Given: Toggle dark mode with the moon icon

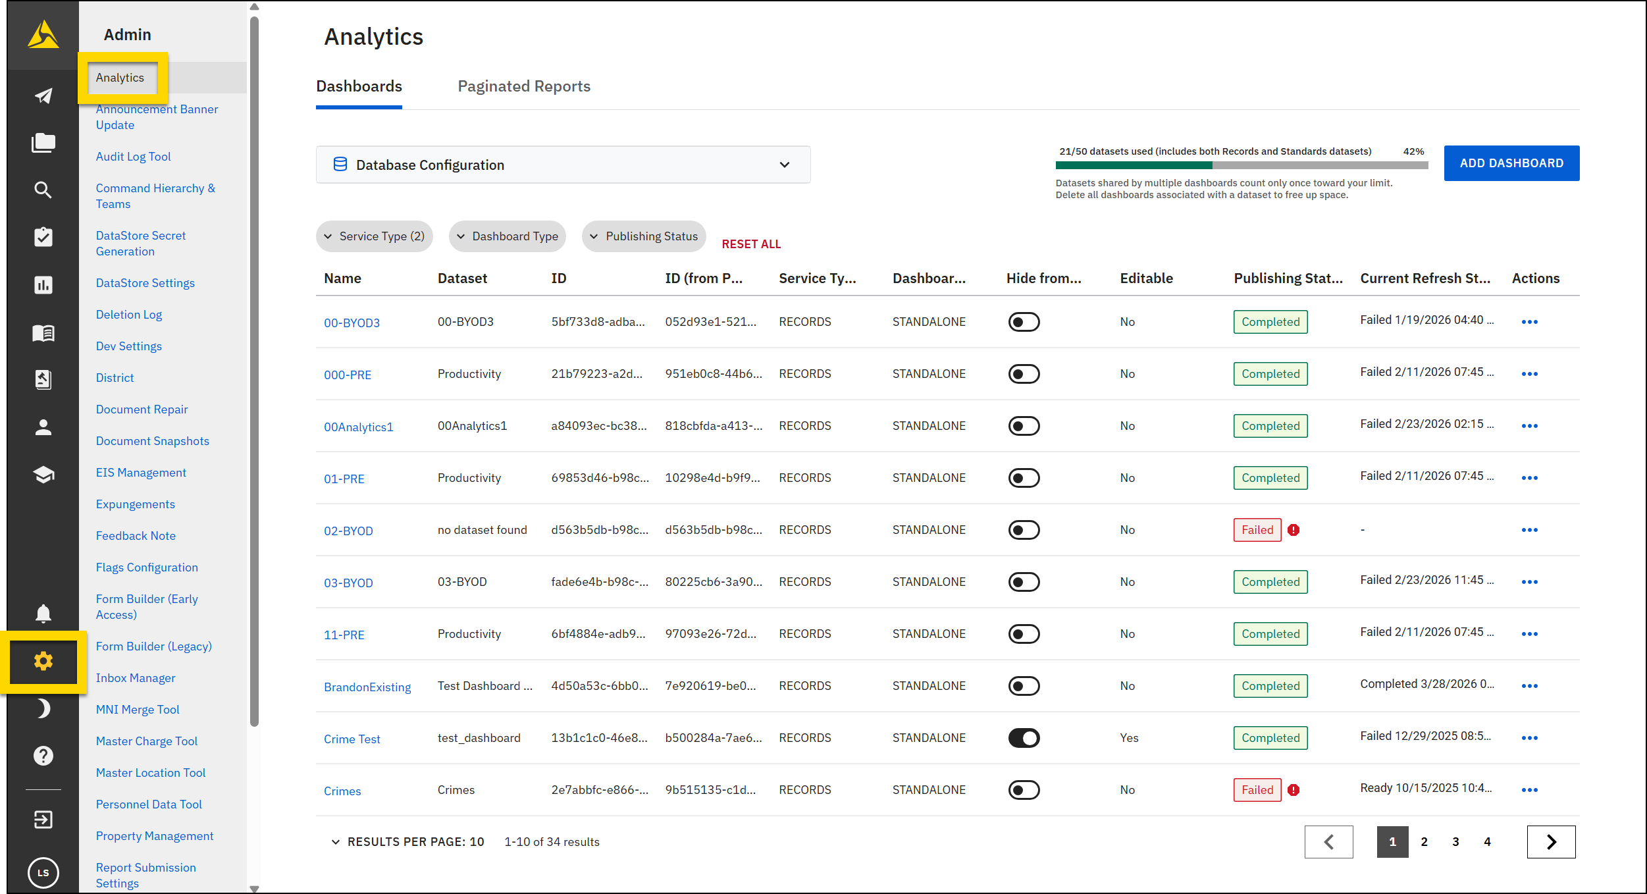Looking at the screenshot, I should click(x=42, y=708).
